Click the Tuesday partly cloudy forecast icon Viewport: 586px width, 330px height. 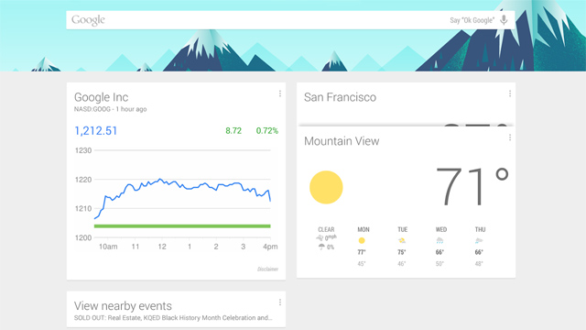pos(402,240)
